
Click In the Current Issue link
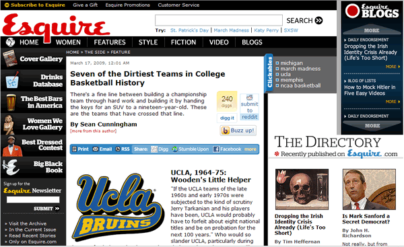[x=32, y=230]
